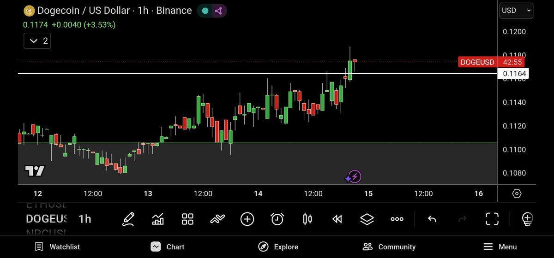Open the layout grid templates icon
The width and height of the screenshot is (554, 258).
187,219
